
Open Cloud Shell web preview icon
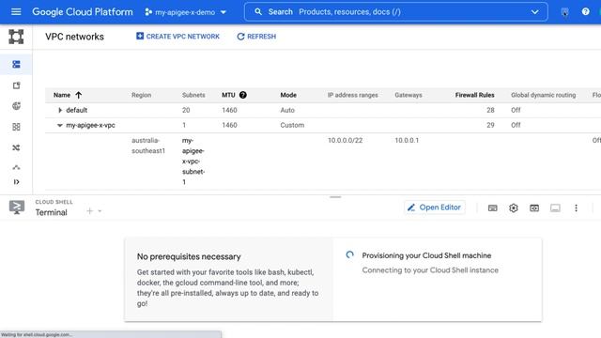point(534,208)
